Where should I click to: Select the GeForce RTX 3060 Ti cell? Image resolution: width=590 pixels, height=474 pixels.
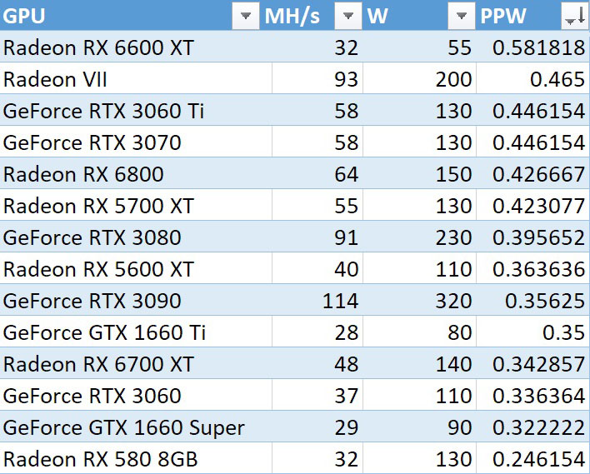[136, 110]
